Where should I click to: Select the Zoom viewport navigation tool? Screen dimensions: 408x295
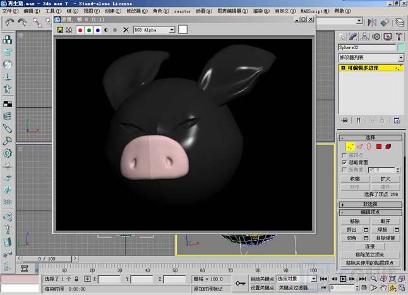tap(374, 279)
